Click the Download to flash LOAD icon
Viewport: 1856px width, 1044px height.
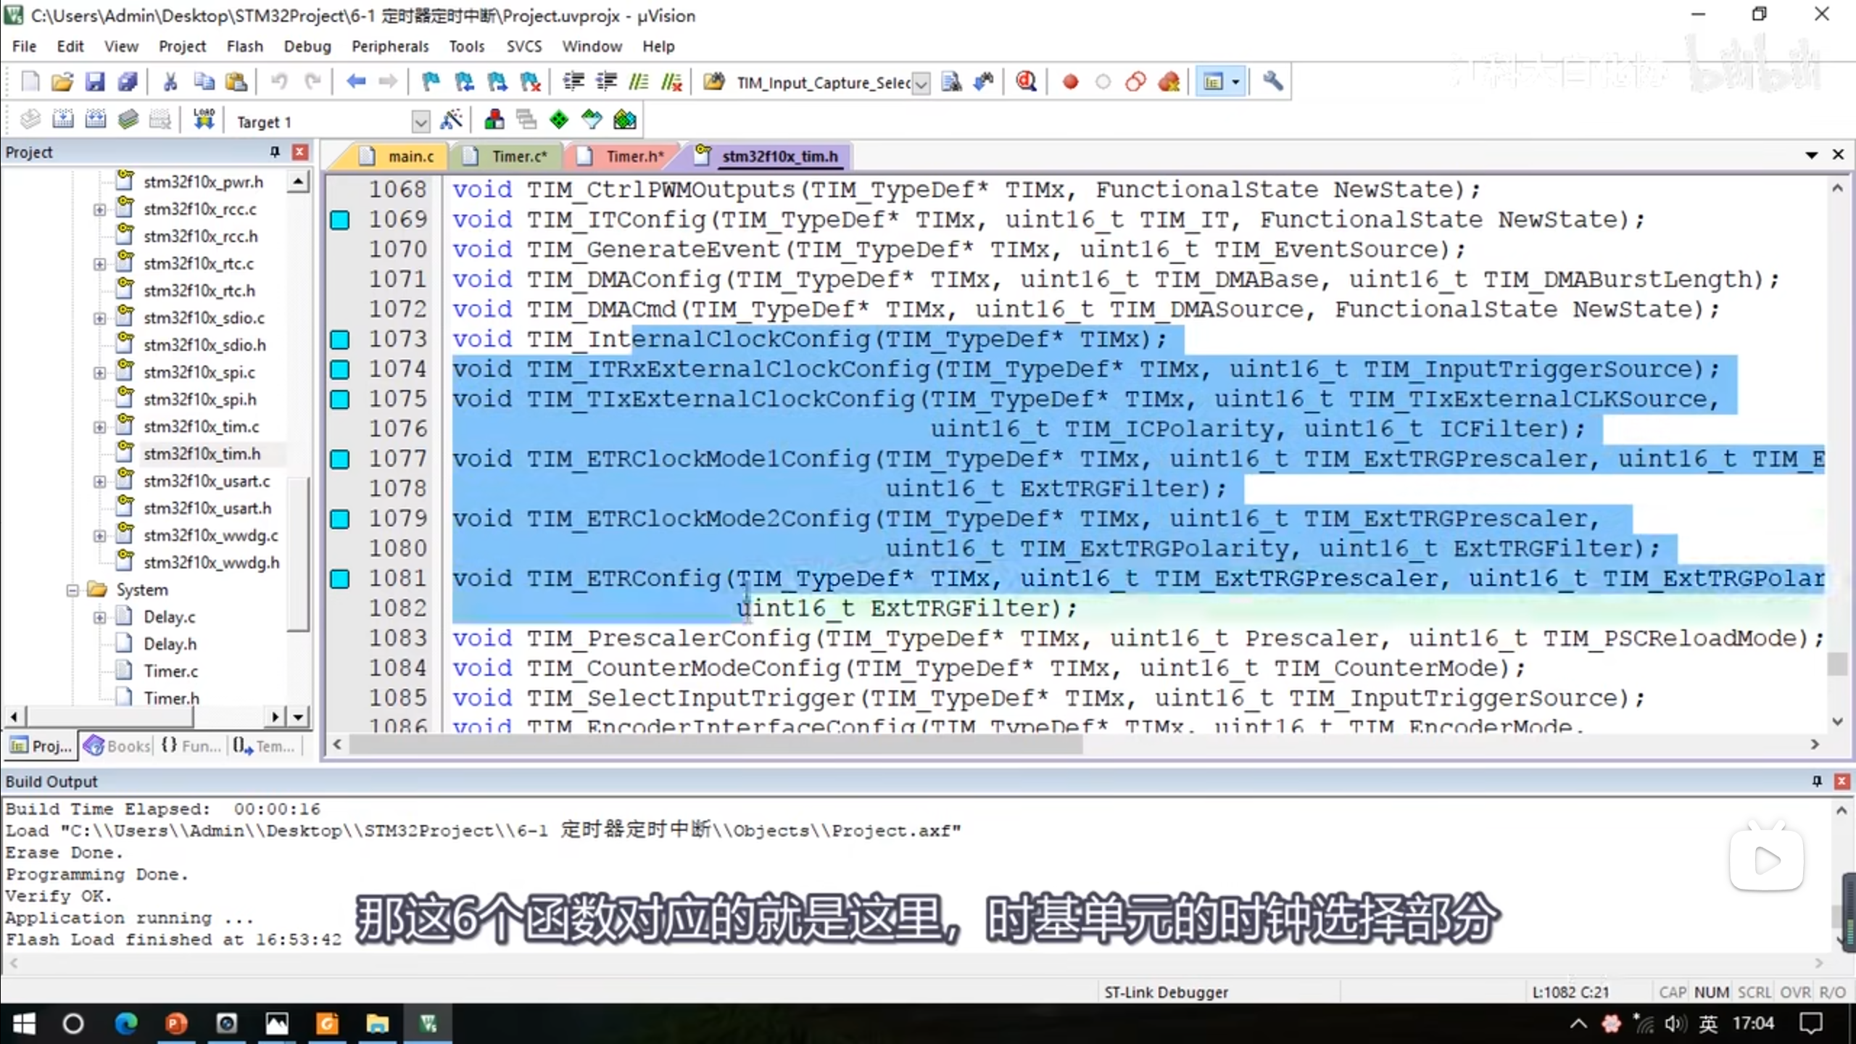pos(204,120)
